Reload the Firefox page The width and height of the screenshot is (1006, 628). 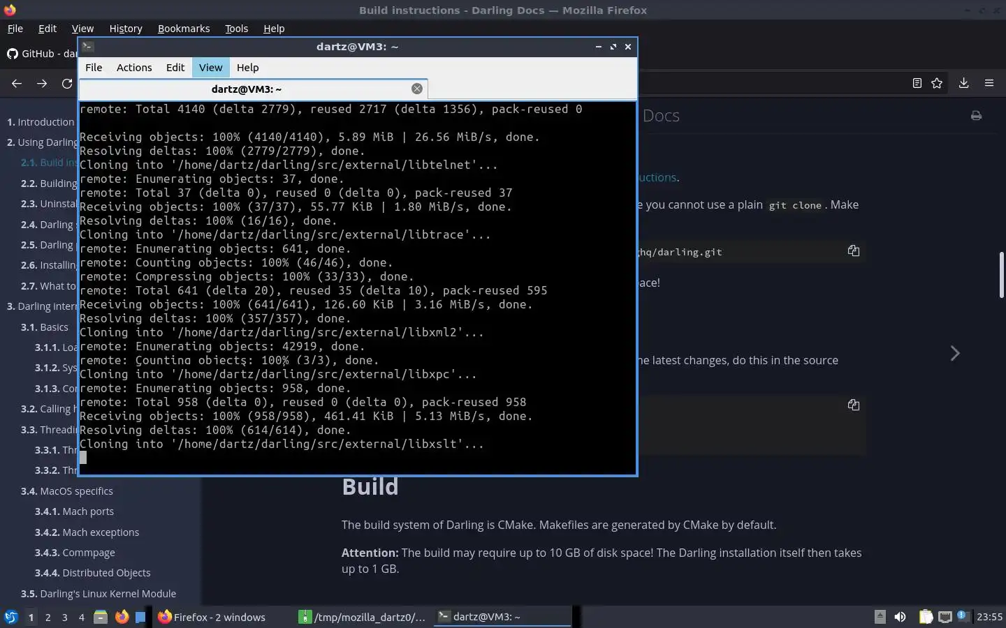click(67, 83)
